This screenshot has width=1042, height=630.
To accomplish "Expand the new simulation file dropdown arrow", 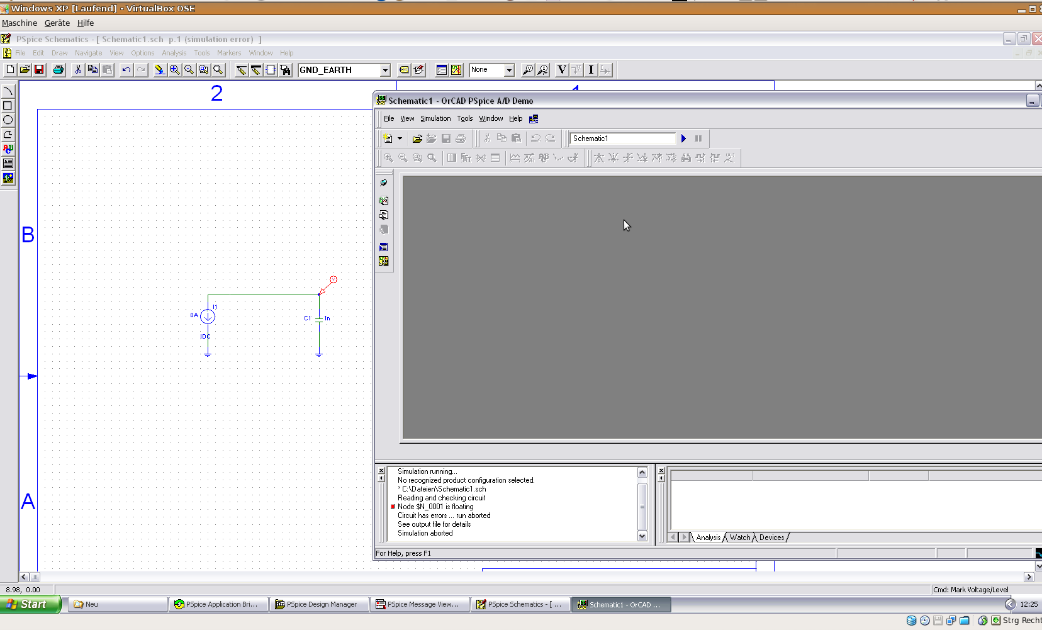I will point(400,138).
